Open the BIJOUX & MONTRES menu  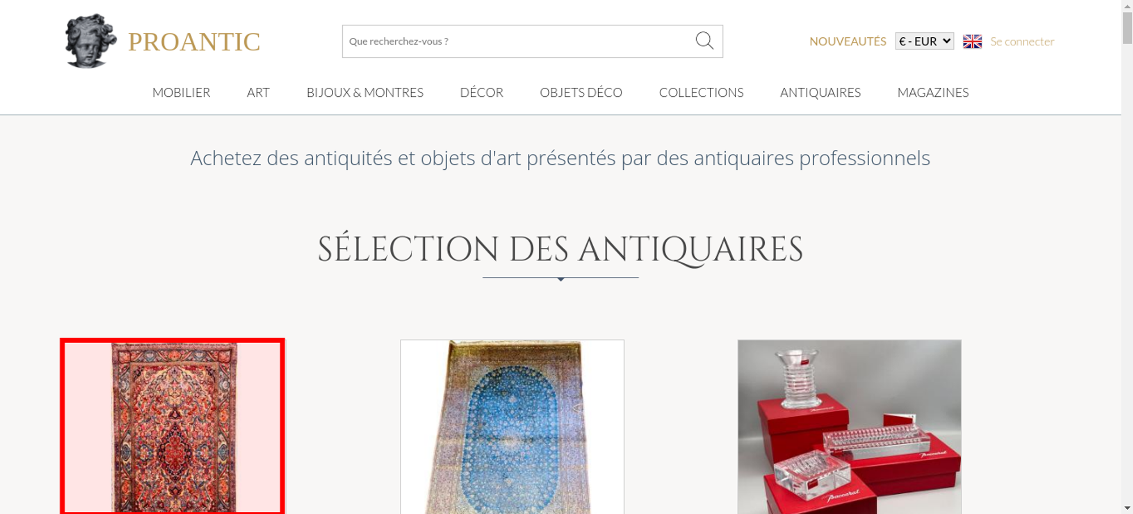(x=365, y=92)
